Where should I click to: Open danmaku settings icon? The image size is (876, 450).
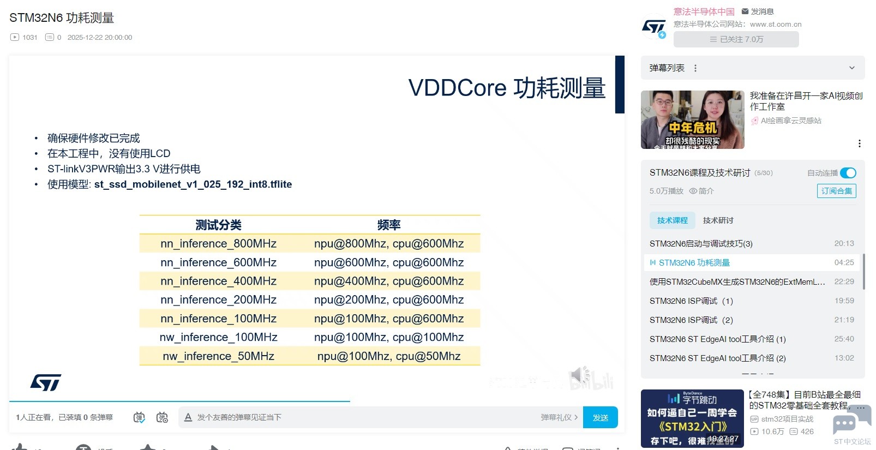pyautogui.click(x=162, y=417)
